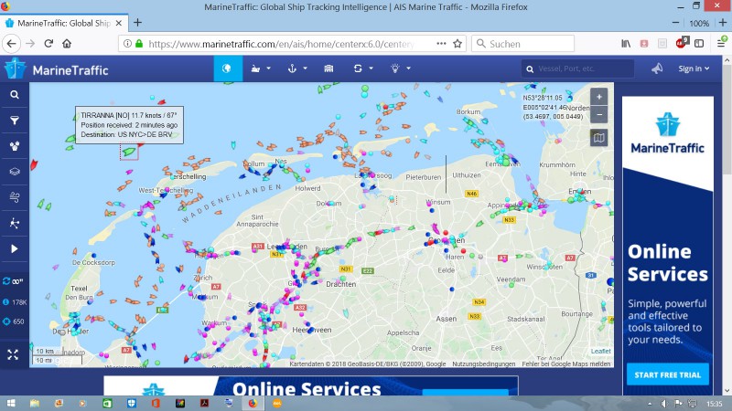Show the weather wind layer

point(15,197)
